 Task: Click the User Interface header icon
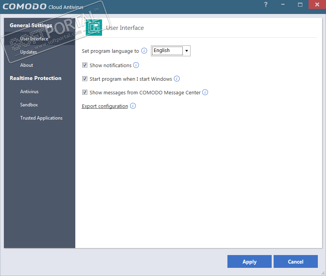point(94,28)
